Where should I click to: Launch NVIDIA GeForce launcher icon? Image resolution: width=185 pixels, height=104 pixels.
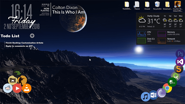tap(17, 73)
